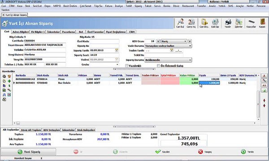Click the grid vertical scrollbar down arrow
Viewport: 269px width, 161px height.
[258, 119]
